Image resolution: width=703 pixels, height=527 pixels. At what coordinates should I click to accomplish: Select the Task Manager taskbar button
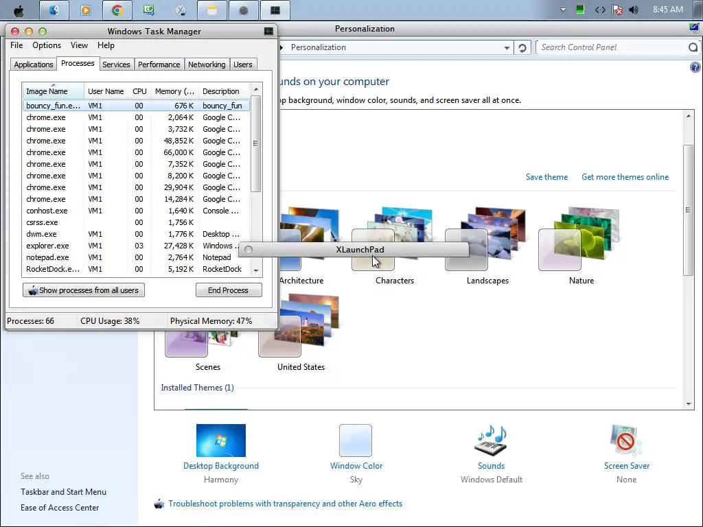coord(275,10)
